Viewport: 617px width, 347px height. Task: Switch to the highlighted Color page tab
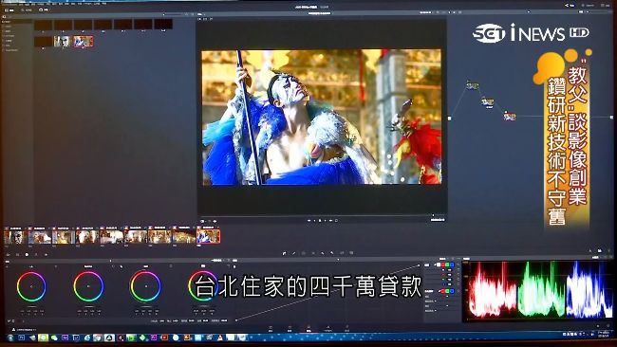pos(308,329)
